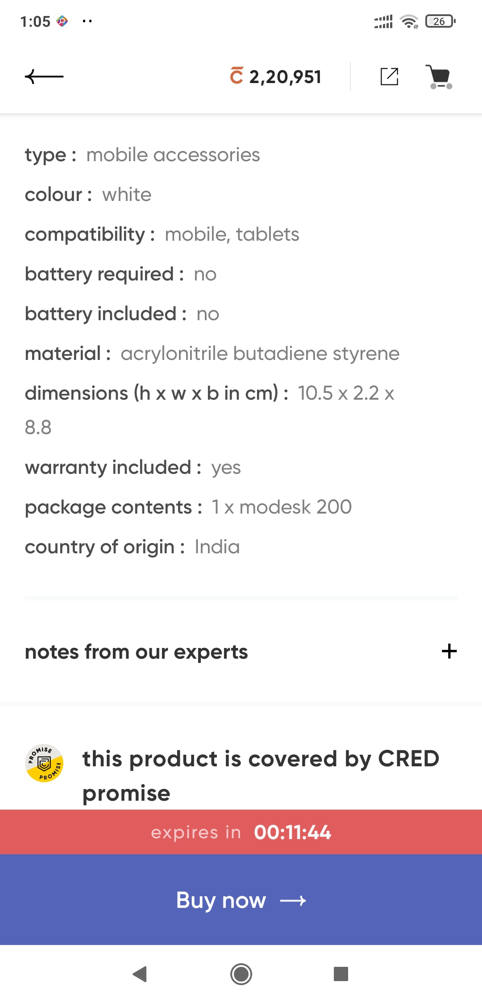Open the CRED promise coverage text
Screen dimensions: 482x1003
[x=261, y=776]
